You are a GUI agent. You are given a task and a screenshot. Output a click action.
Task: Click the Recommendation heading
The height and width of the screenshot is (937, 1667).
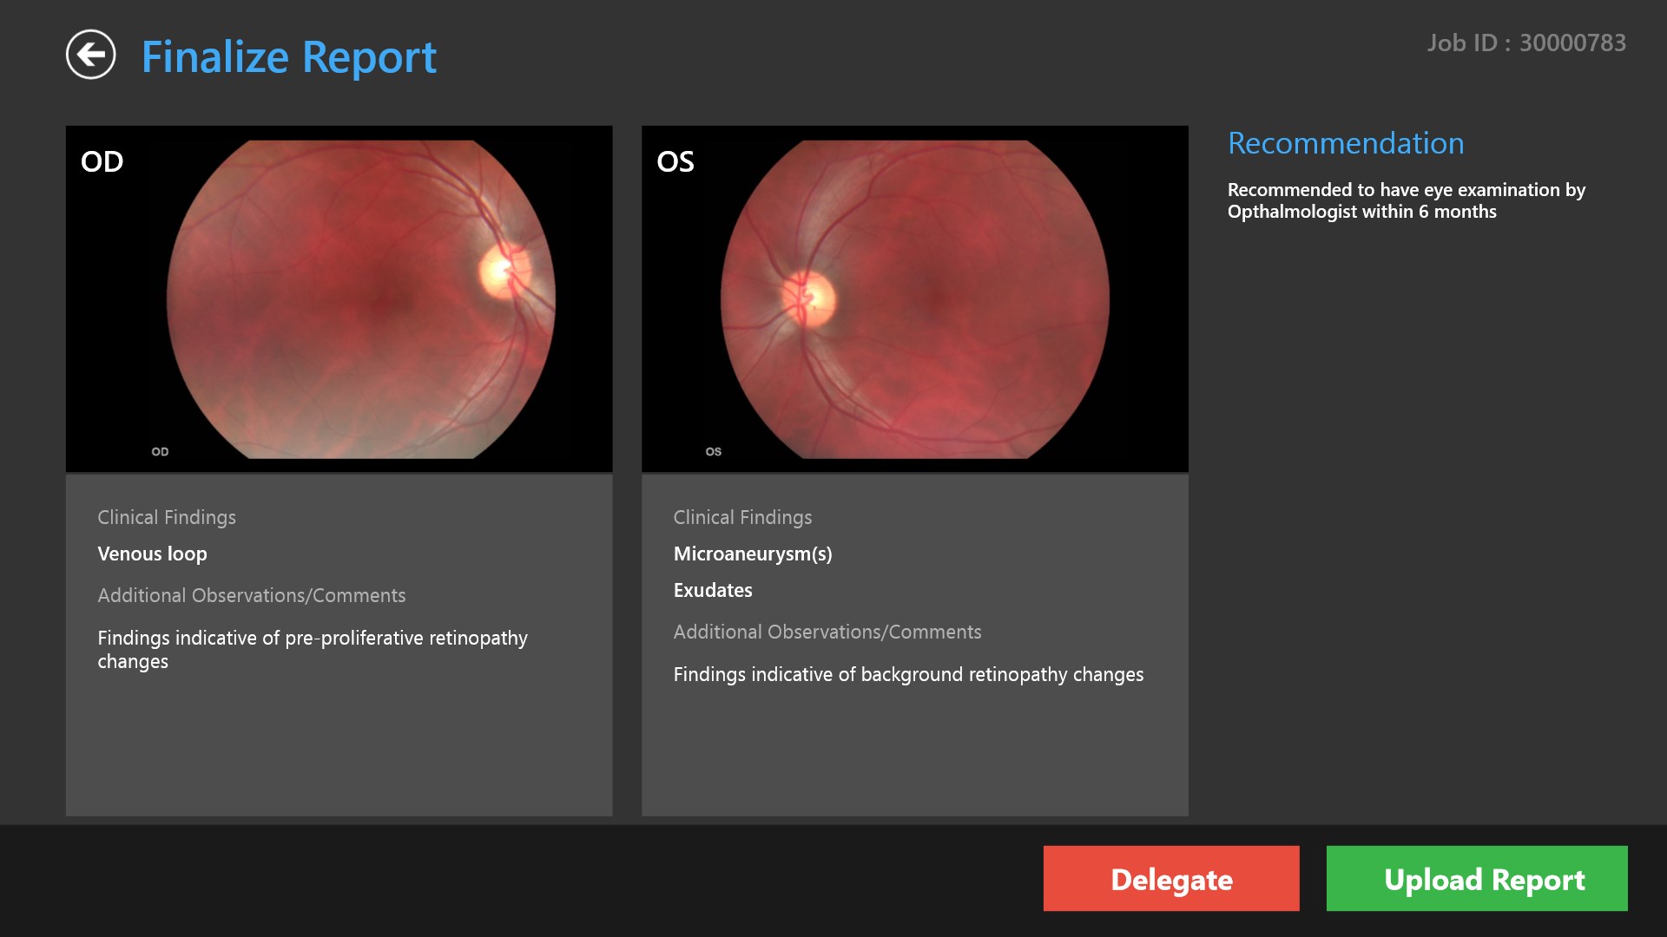(x=1345, y=143)
